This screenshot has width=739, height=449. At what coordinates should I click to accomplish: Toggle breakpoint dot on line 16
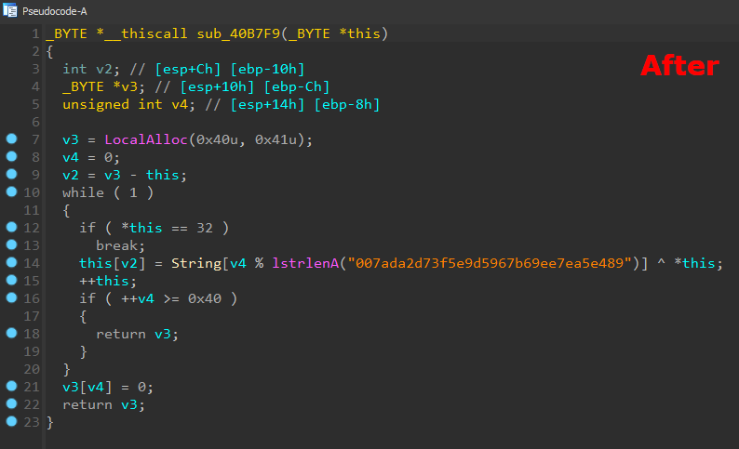click(x=12, y=297)
